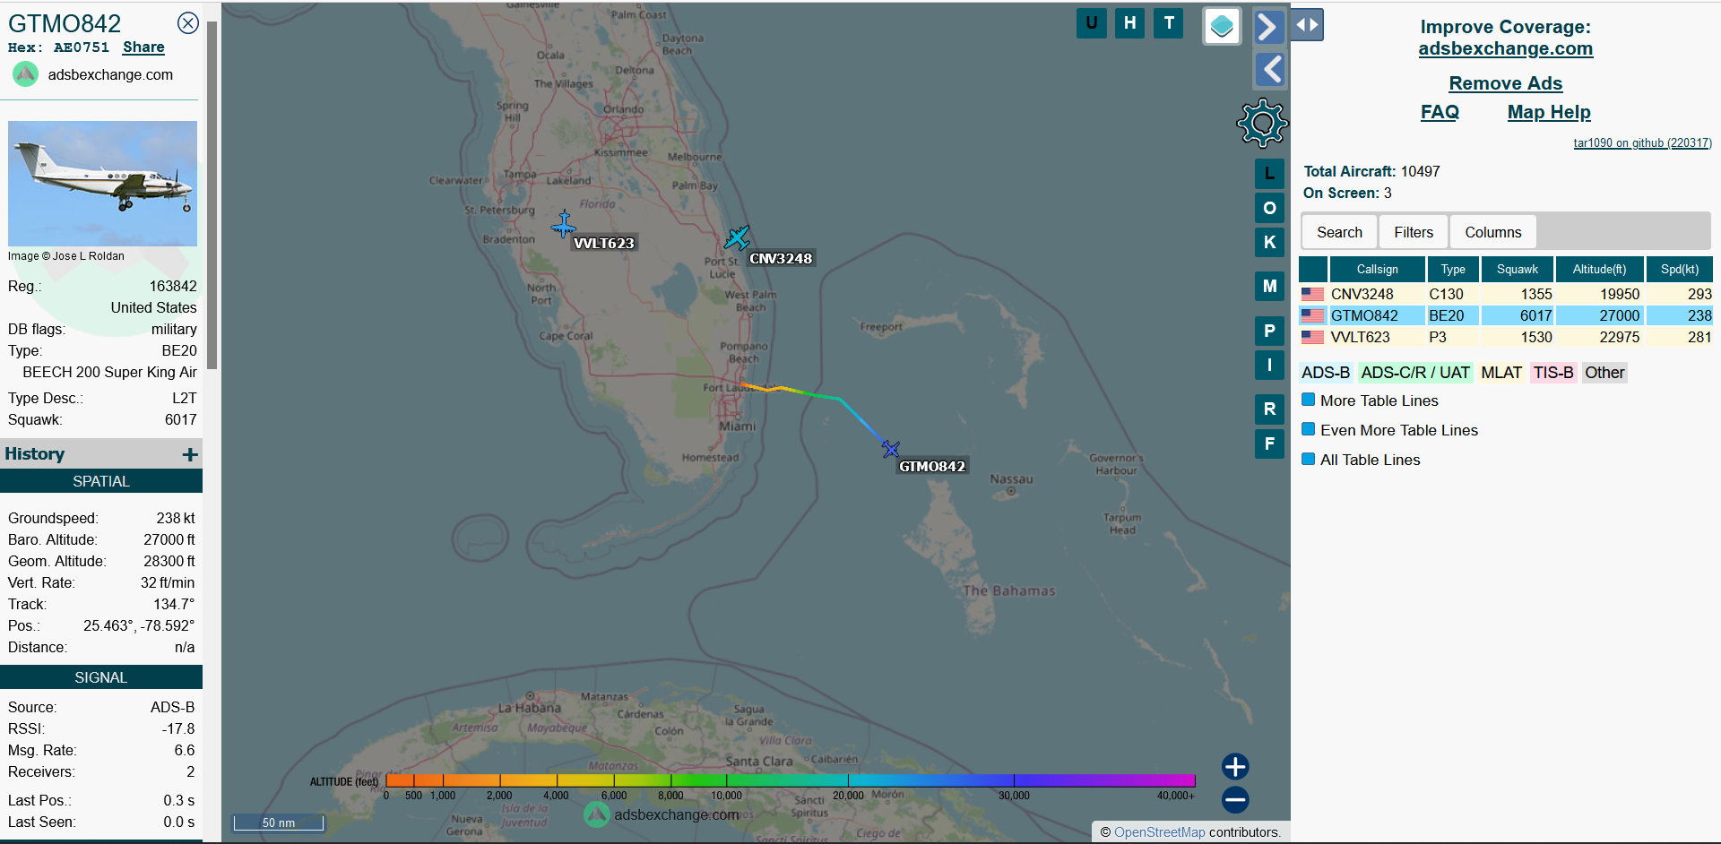Click the R map option button
This screenshot has height=844, width=1721.
[1269, 409]
